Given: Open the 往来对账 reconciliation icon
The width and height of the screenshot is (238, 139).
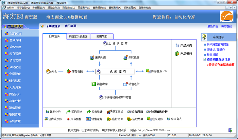Looking at the screenshot, I should pyautogui.click(x=149, y=119).
